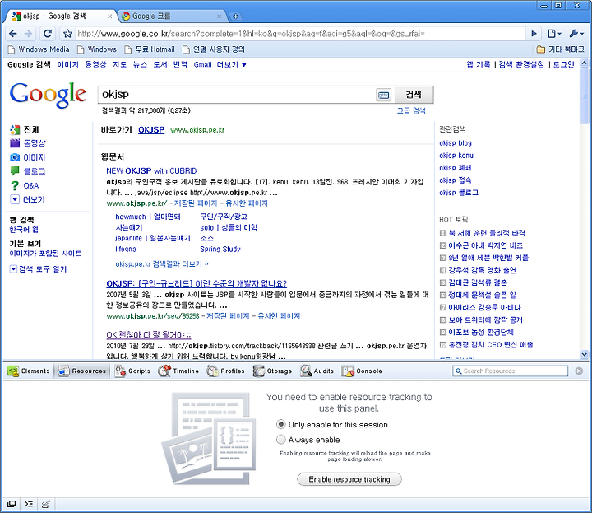
Task: Open the '검색 환경설정' preferences link
Action: 521,65
